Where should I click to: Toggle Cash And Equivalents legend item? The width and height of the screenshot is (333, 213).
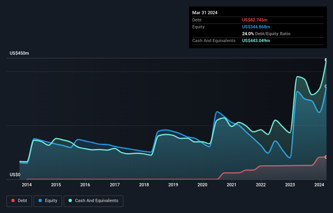[x=93, y=201]
